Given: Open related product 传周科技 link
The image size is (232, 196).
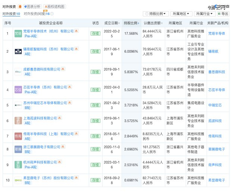Looking at the screenshot, I should tap(215, 136).
